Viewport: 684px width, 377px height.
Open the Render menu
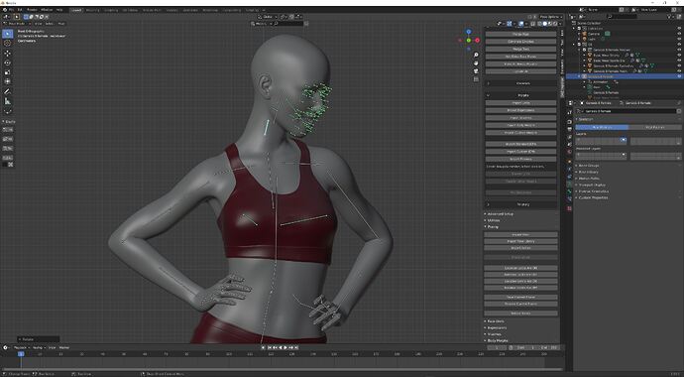pyautogui.click(x=32, y=10)
